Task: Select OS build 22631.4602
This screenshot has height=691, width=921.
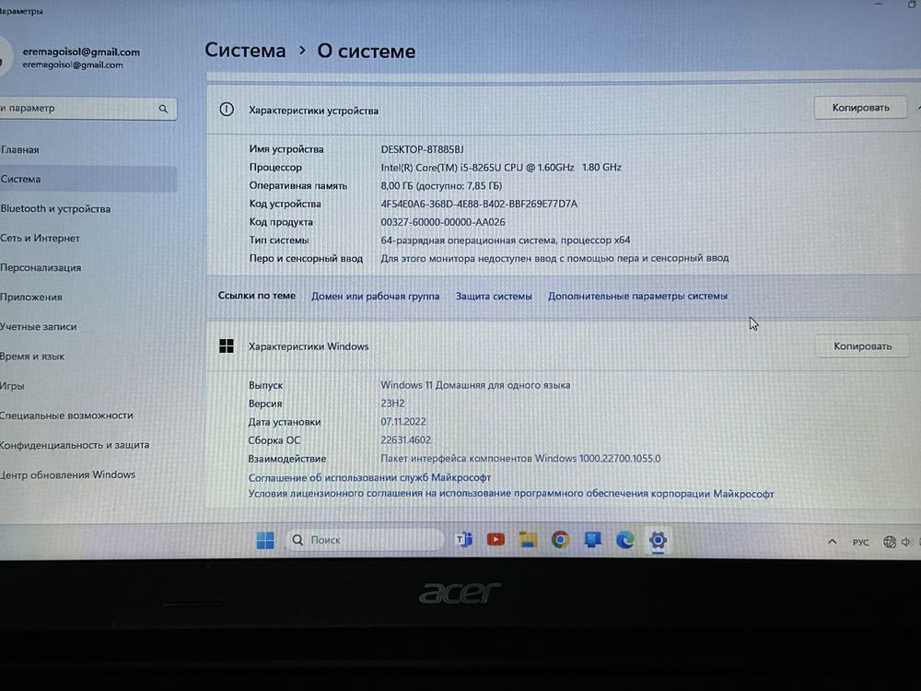Action: [x=406, y=440]
